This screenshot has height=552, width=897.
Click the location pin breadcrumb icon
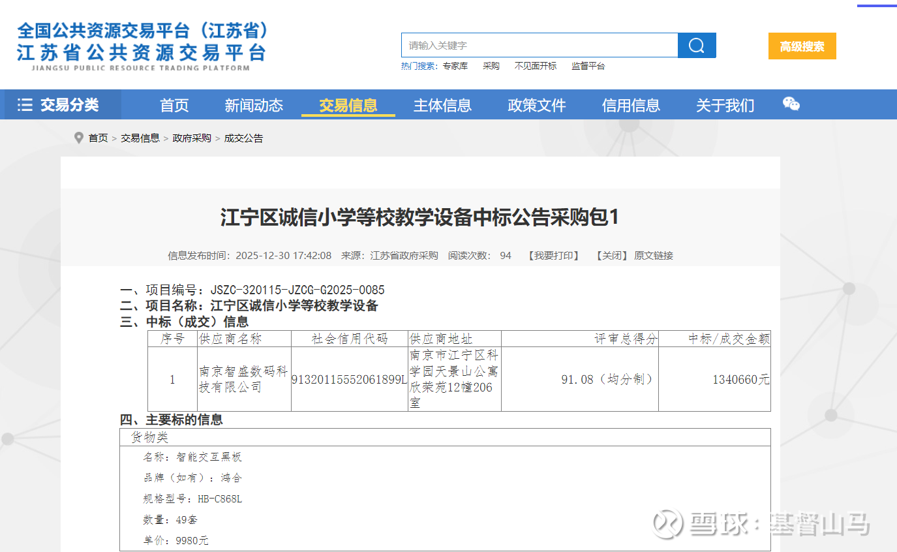click(x=79, y=138)
